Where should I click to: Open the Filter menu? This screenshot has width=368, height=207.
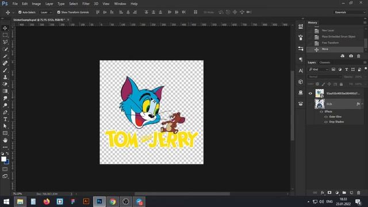point(86,4)
